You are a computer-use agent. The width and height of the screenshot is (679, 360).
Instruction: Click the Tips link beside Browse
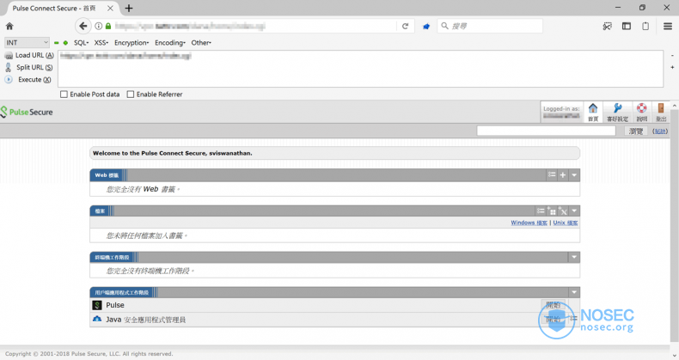(x=660, y=131)
